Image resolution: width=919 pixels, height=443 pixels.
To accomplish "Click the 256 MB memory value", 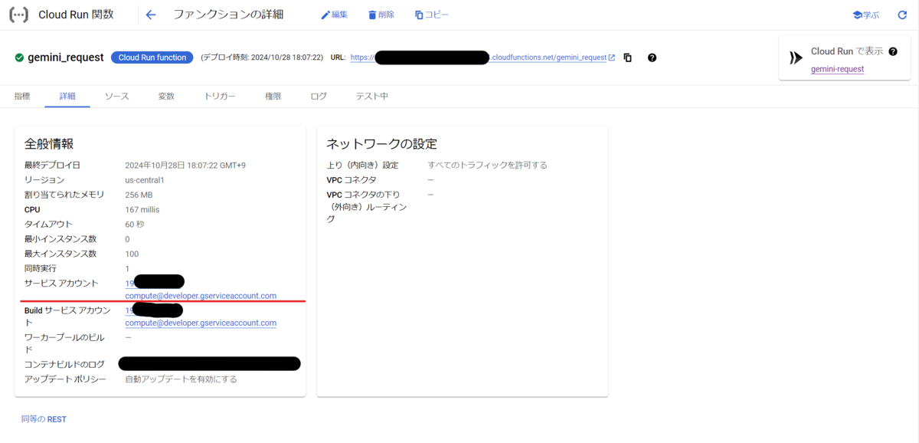I will [x=139, y=195].
